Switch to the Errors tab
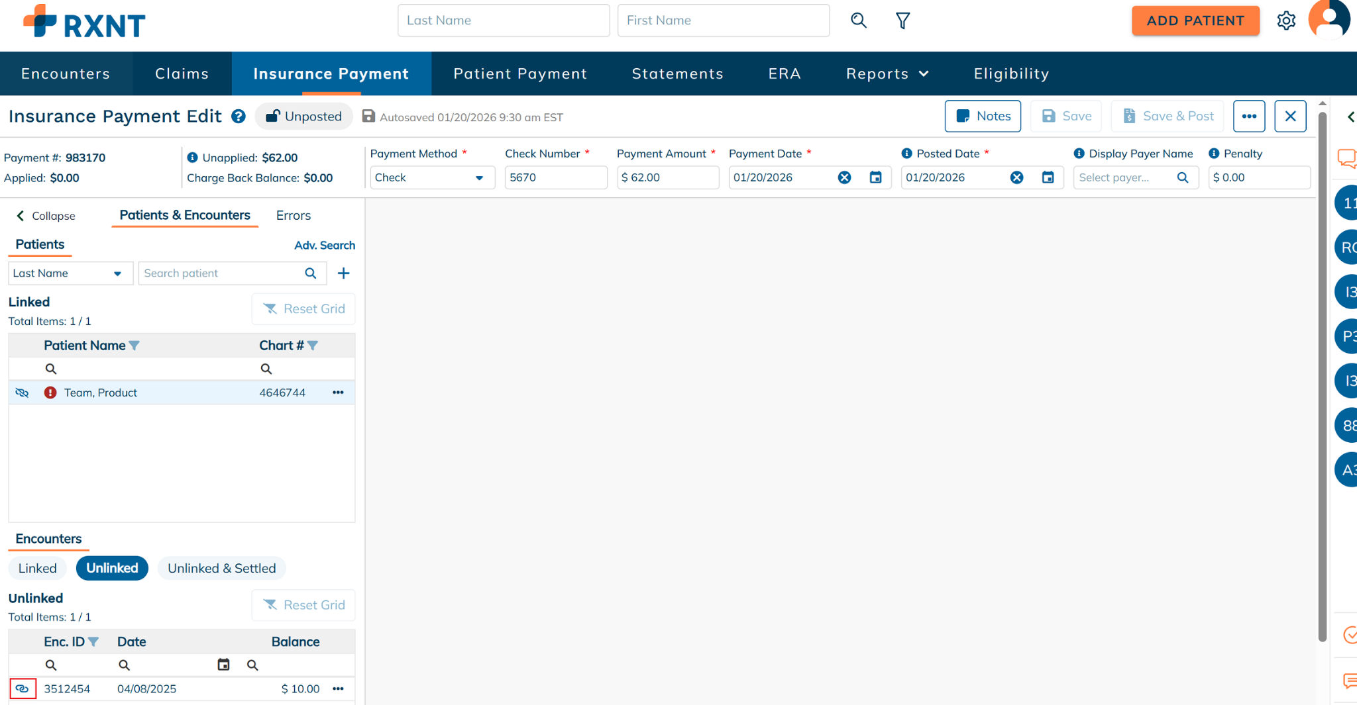 coord(293,215)
